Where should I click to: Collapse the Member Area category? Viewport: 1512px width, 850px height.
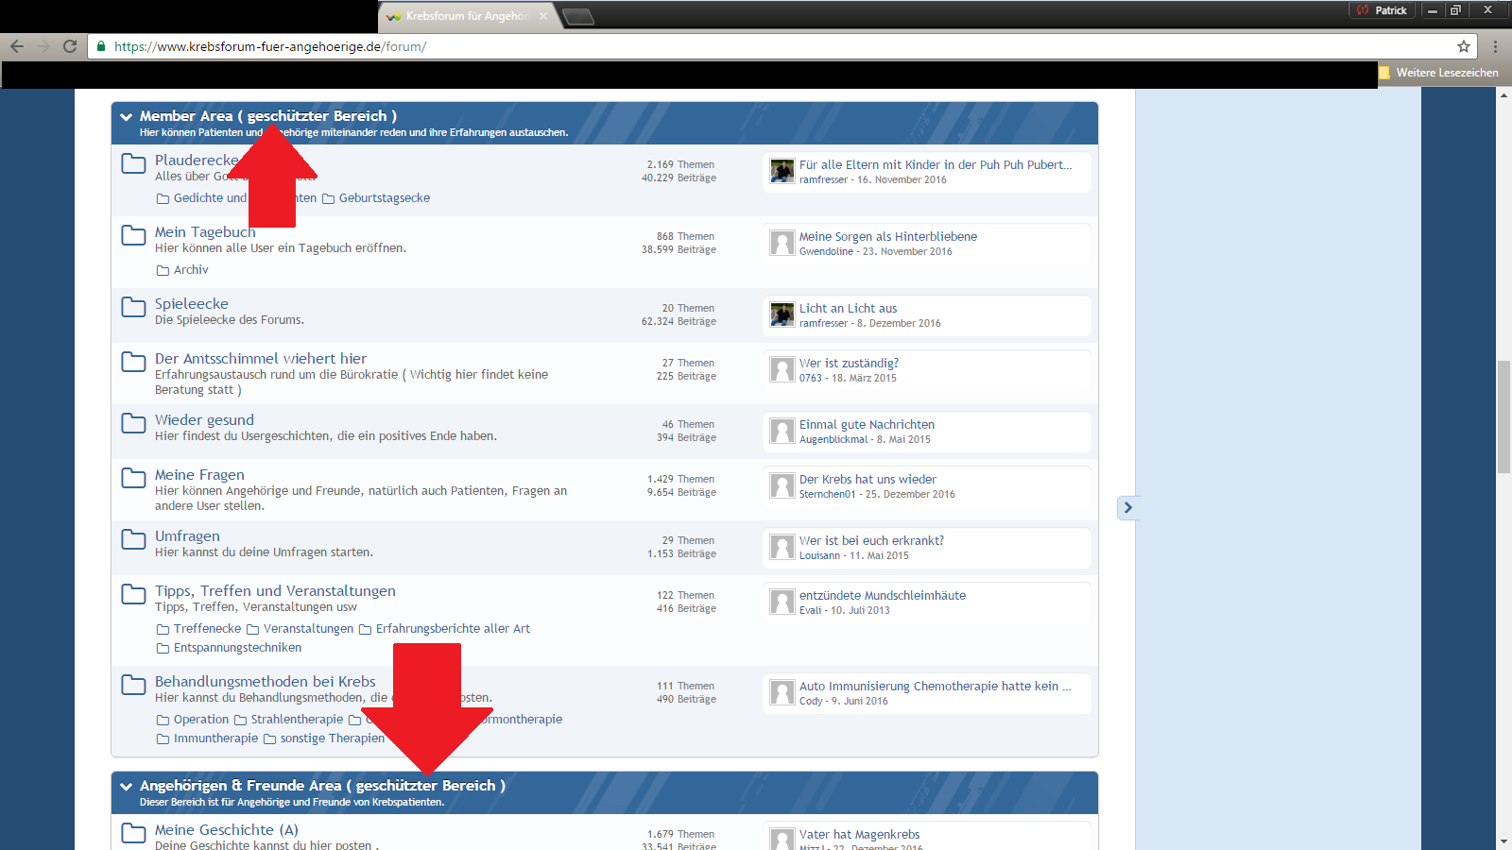pos(126,117)
